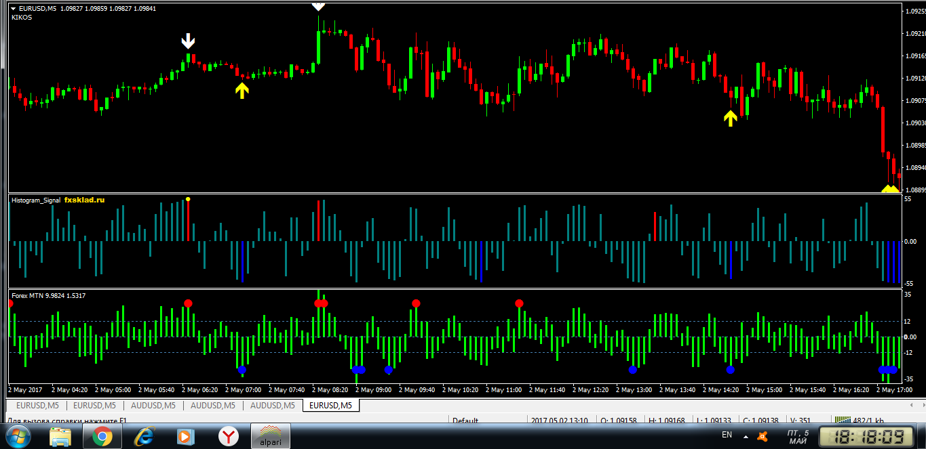The height and width of the screenshot is (449, 926).
Task: Click the fxsklad.ru label in the histogram panel
Action: click(x=85, y=200)
